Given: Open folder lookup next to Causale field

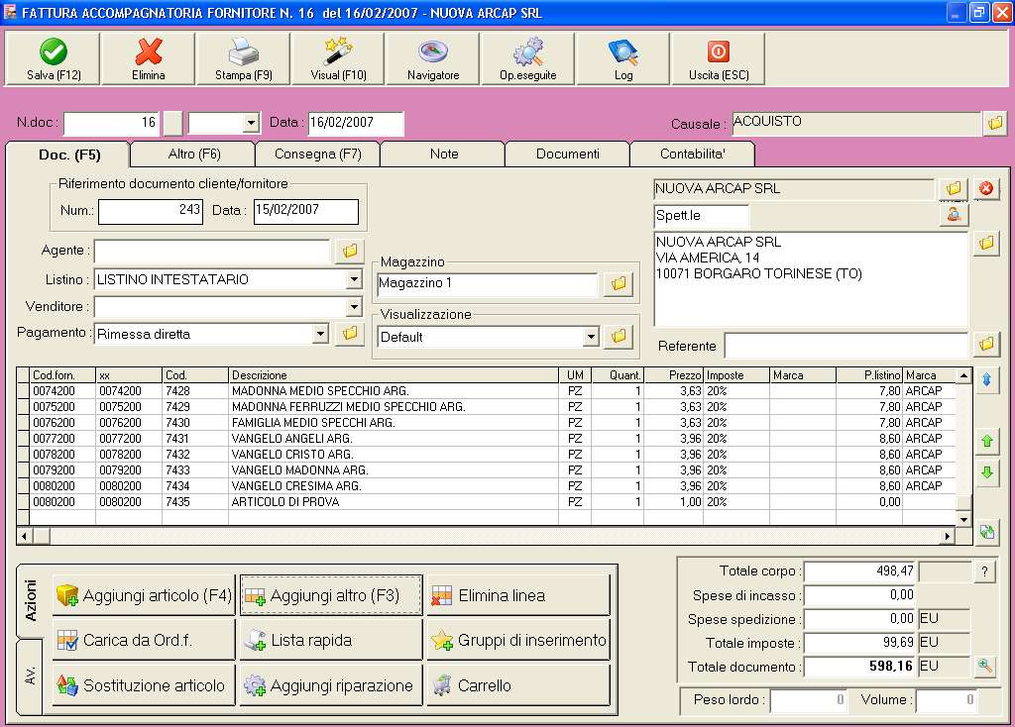Looking at the screenshot, I should coord(994,124).
